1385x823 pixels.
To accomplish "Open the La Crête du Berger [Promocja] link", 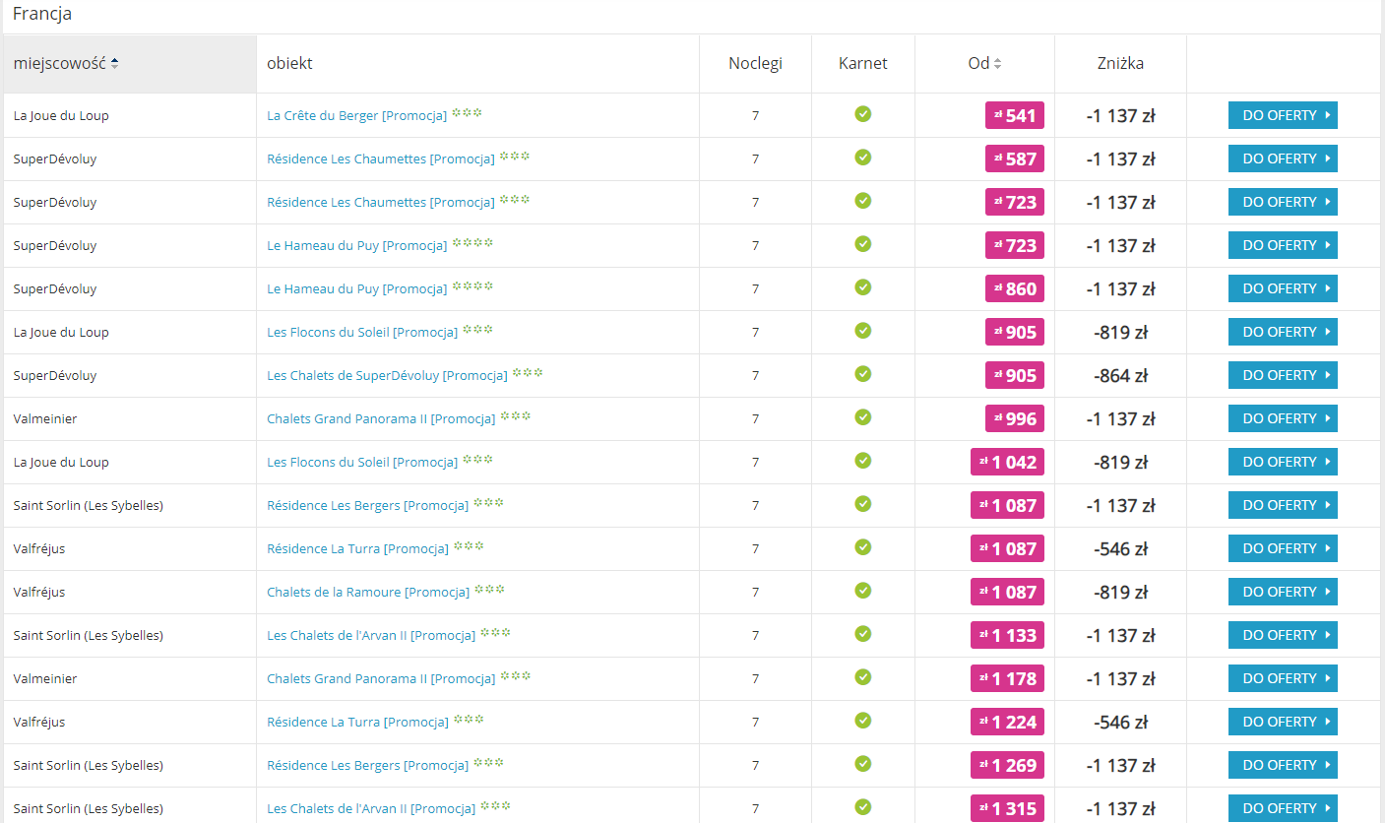I will pyautogui.click(x=356, y=116).
